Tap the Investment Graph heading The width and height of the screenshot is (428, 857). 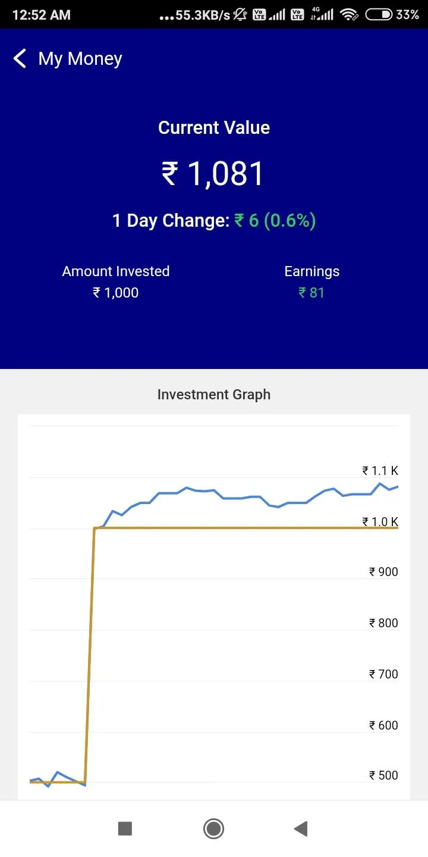point(213,395)
